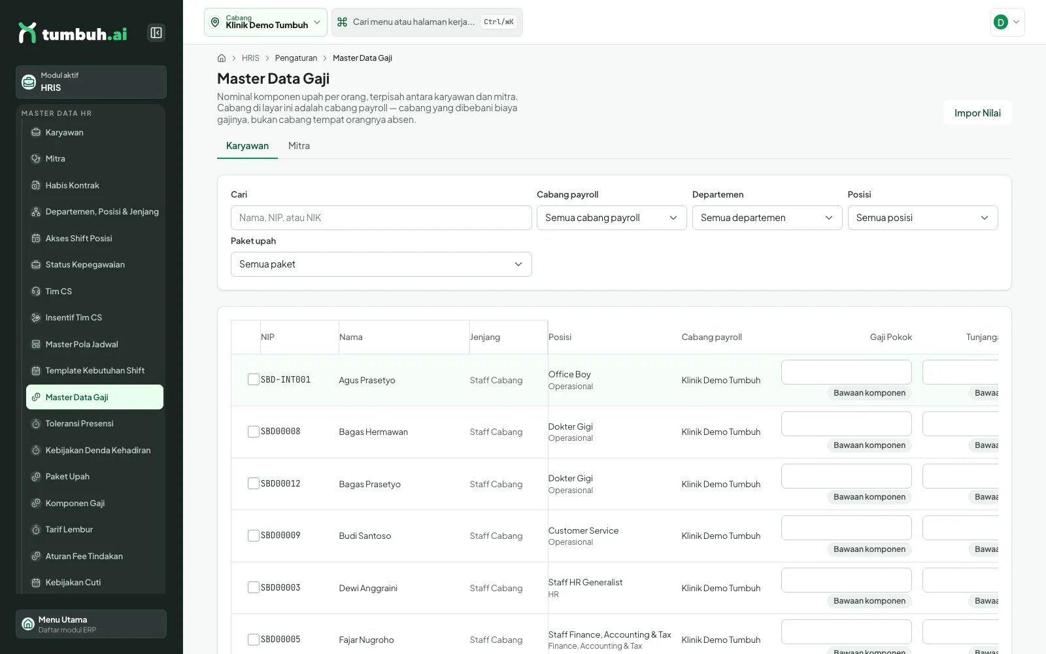
Task: Open the Paket upah dropdown
Action: 381,264
